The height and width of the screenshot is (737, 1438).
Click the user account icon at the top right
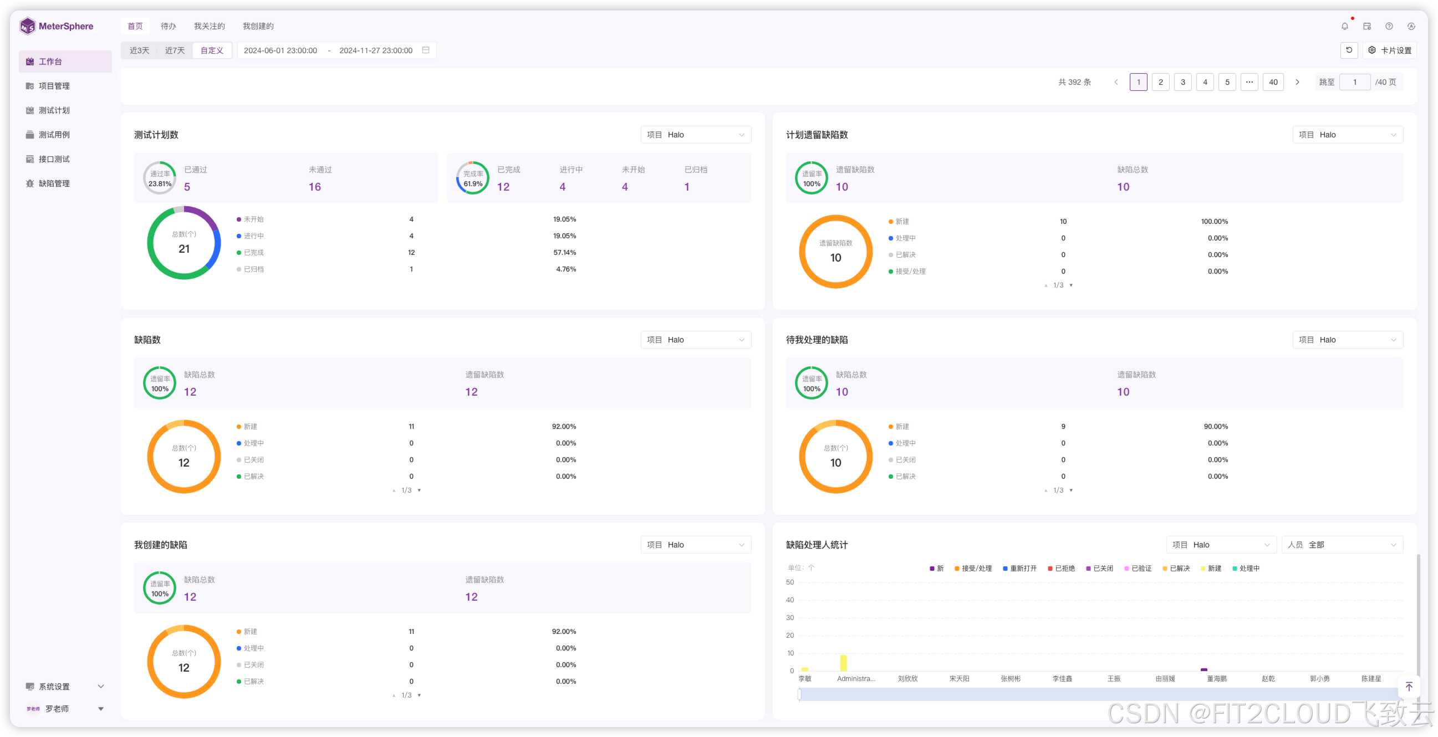pyautogui.click(x=1411, y=26)
